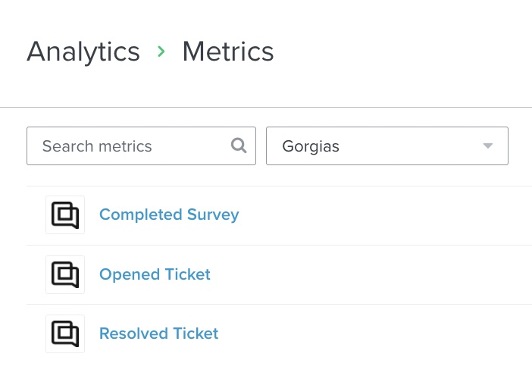This screenshot has height=382, width=532.
Task: Select the Opened Ticket list row
Action: [279, 275]
